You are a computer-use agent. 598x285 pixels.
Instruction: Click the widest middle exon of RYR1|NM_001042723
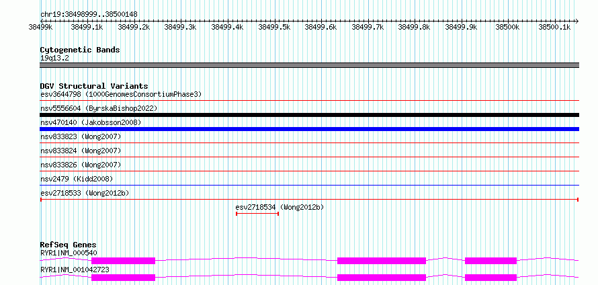(382, 278)
